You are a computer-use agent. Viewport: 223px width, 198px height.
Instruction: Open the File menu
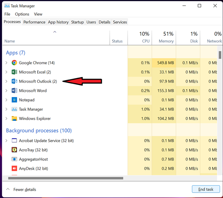point(7,14)
